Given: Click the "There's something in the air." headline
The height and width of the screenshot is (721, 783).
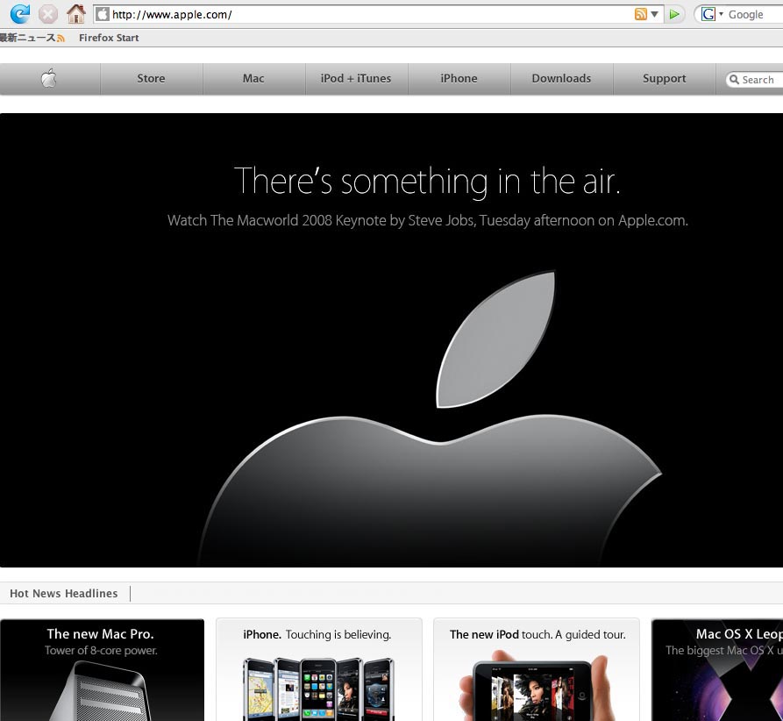Looking at the screenshot, I should (x=428, y=181).
